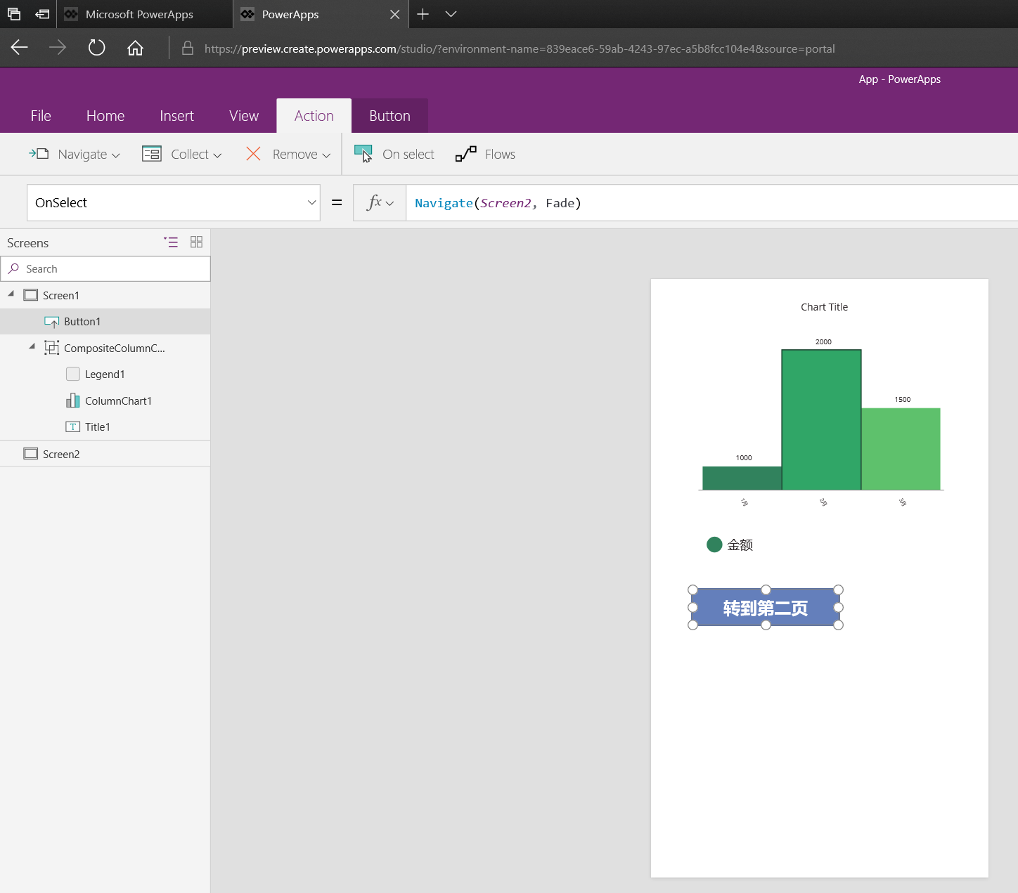Click inside the Screens search field
This screenshot has height=893, width=1018.
tap(105, 268)
